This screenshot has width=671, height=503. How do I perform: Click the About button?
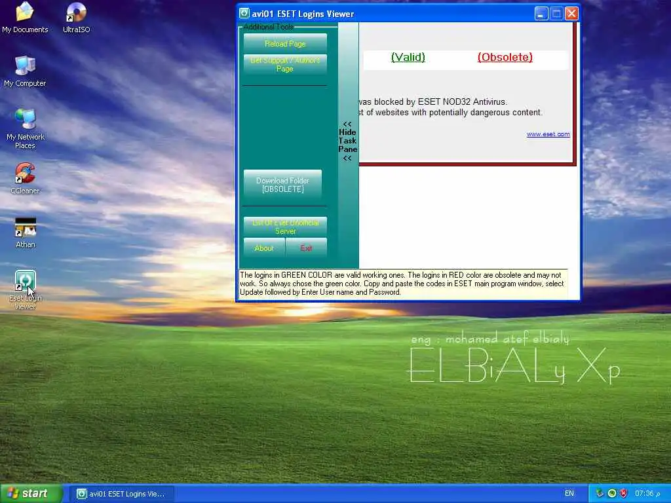pyautogui.click(x=264, y=248)
